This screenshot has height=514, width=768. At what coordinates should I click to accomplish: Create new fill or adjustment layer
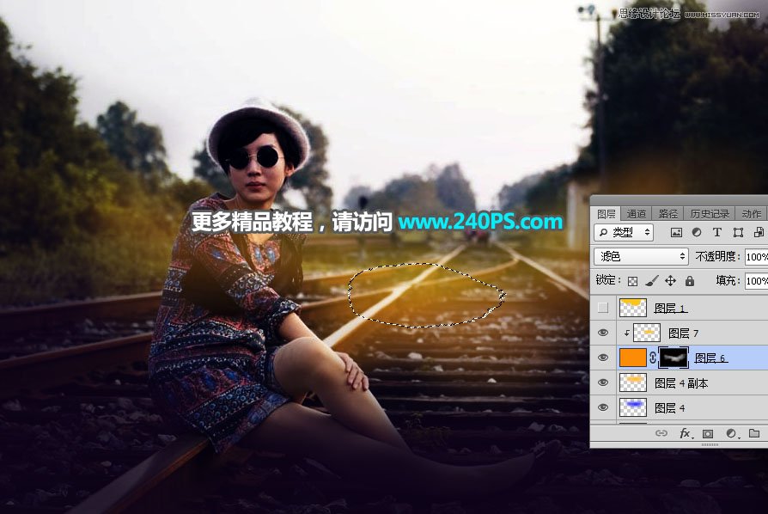tap(731, 434)
